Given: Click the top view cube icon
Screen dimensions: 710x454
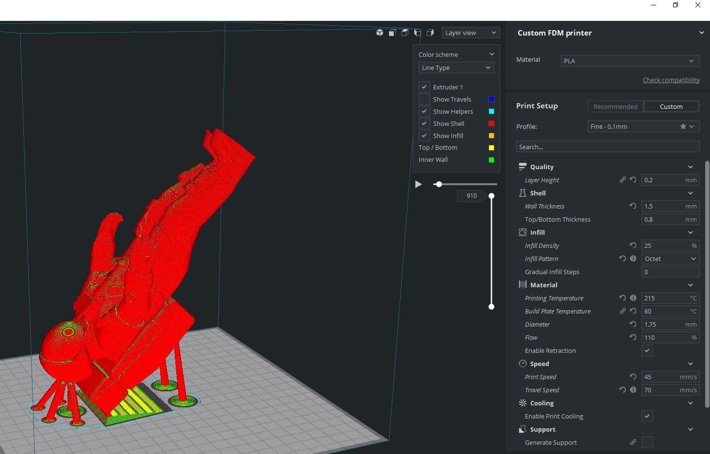Looking at the screenshot, I should coord(405,33).
